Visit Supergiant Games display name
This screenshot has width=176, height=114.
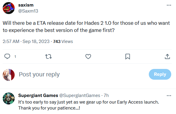pyautogui.click(x=38, y=95)
